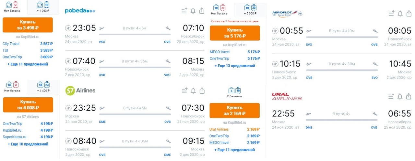Select the baggage option for +1 963 ₽
The image size is (415, 161).
click(43, 7)
